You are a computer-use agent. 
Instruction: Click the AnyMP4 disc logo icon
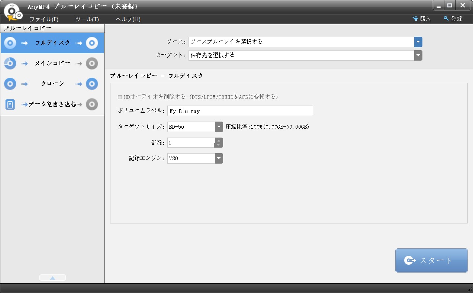coord(13,13)
